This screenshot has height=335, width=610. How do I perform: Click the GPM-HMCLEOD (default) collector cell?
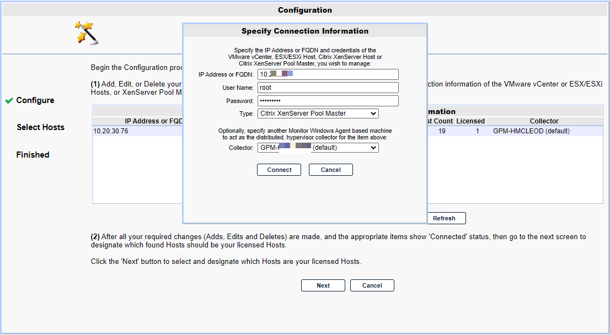click(x=531, y=131)
